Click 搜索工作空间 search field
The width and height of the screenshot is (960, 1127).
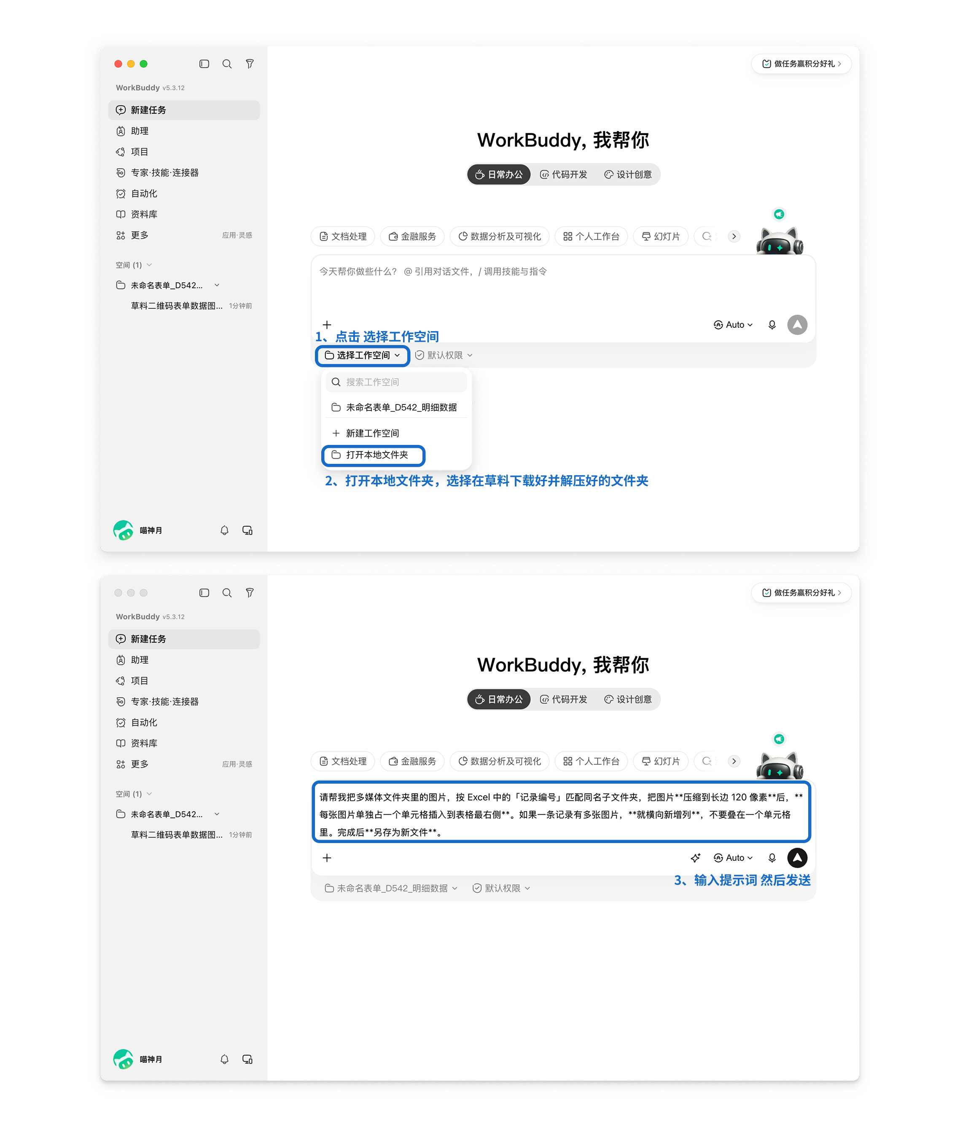(x=397, y=382)
